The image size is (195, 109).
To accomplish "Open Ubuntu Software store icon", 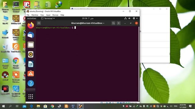I will coord(30,74).
